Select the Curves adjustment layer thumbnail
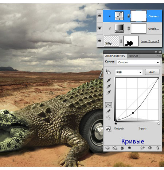 pyautogui.click(x=119, y=16)
